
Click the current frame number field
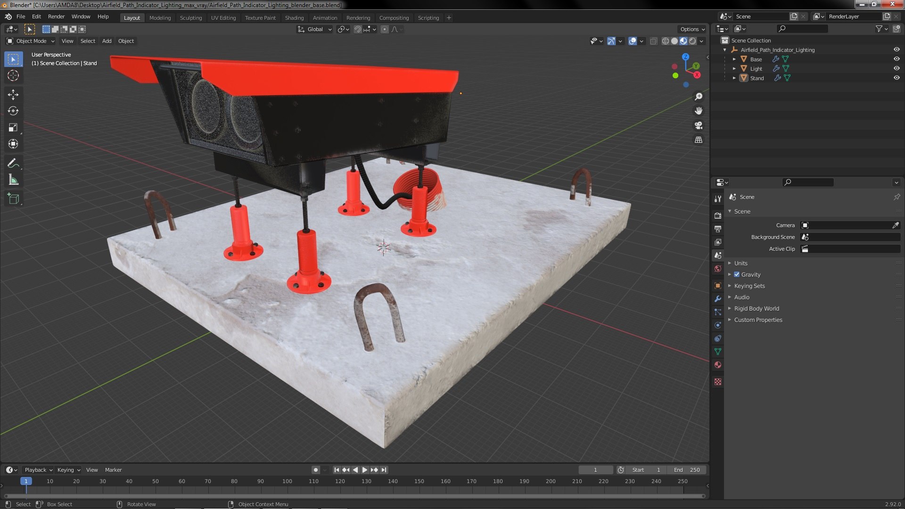point(595,470)
